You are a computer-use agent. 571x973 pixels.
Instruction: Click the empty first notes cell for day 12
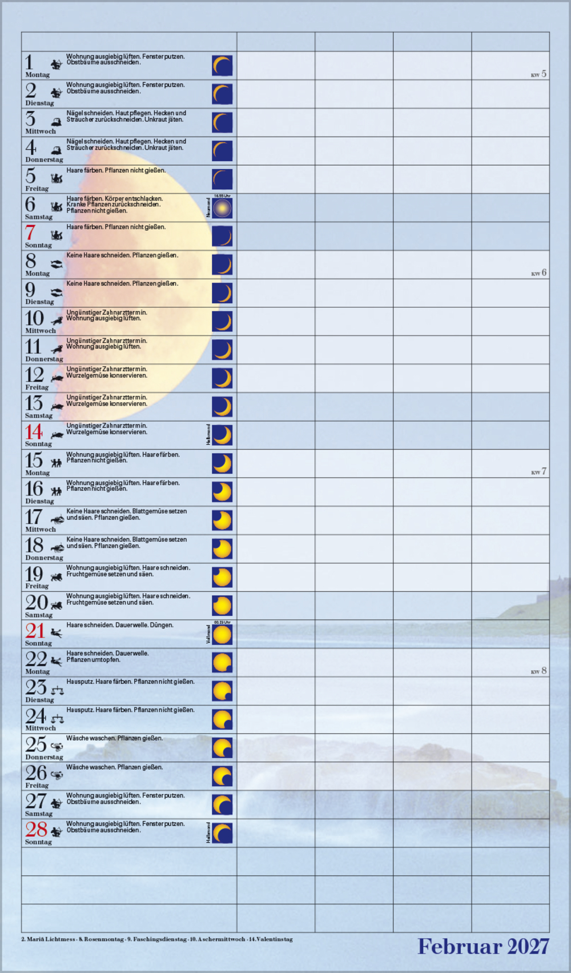pos(276,378)
